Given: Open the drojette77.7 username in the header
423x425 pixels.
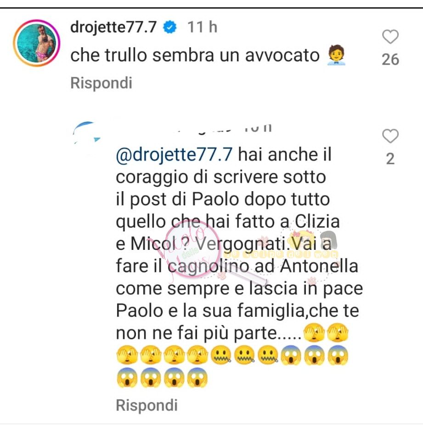Looking at the screenshot, I should (x=113, y=27).
